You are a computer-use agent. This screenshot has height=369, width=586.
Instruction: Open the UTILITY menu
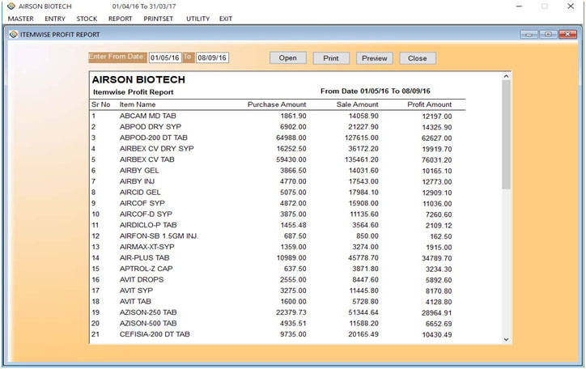pos(197,18)
